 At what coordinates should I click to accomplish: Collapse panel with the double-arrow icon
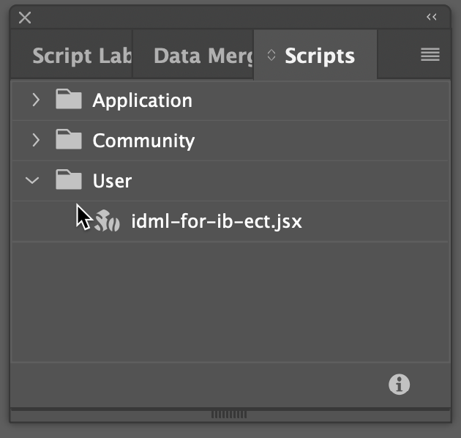click(x=432, y=17)
